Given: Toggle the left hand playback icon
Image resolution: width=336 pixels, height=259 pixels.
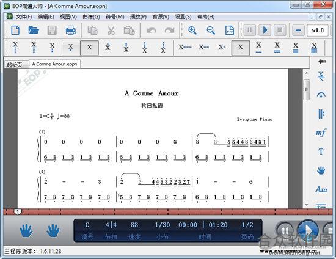Looking at the screenshot, I should [x=26, y=230].
